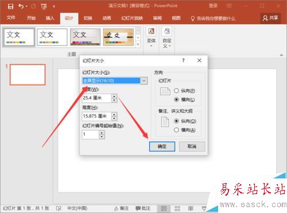Select slide orientation 纵向(P) portrait radio
Viewport: 287px width, 213px height.
click(x=176, y=90)
